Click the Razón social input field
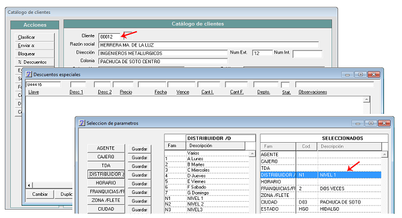Image resolution: width=402 pixels, height=218 pixels. pos(209,45)
